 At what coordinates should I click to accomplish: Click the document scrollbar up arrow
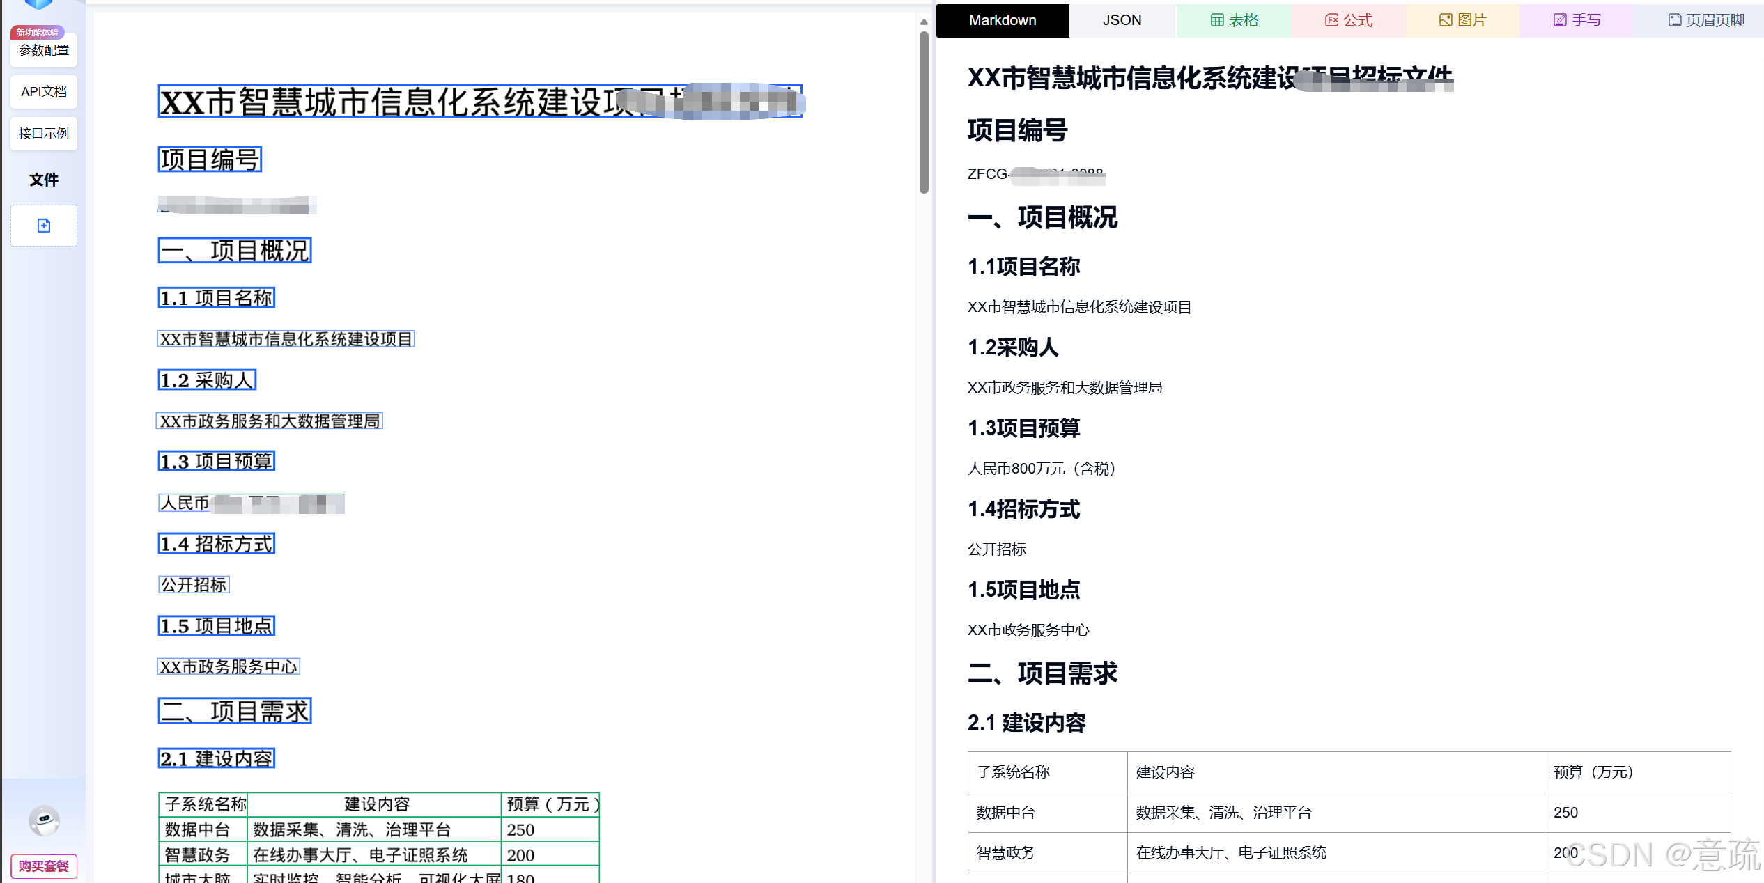pyautogui.click(x=924, y=22)
